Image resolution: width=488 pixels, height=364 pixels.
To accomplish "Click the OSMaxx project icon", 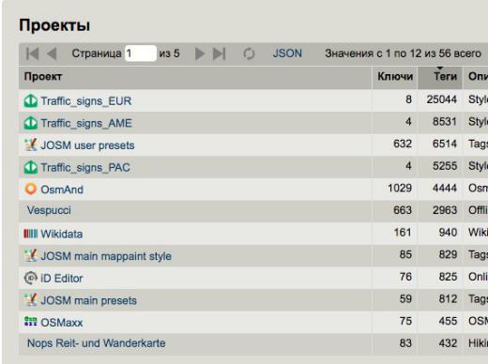I will click(31, 322).
